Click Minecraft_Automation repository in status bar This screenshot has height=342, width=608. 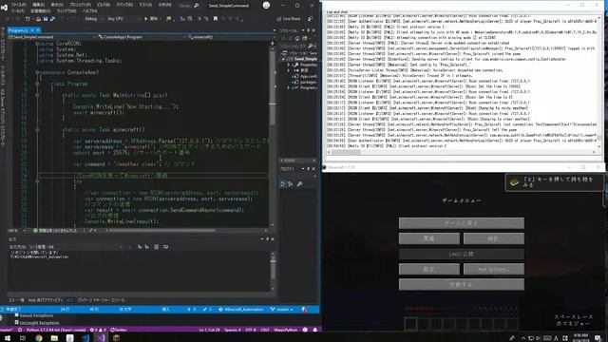[240, 310]
